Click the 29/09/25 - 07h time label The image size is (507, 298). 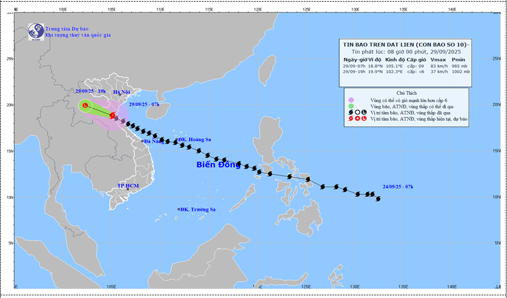point(145,104)
